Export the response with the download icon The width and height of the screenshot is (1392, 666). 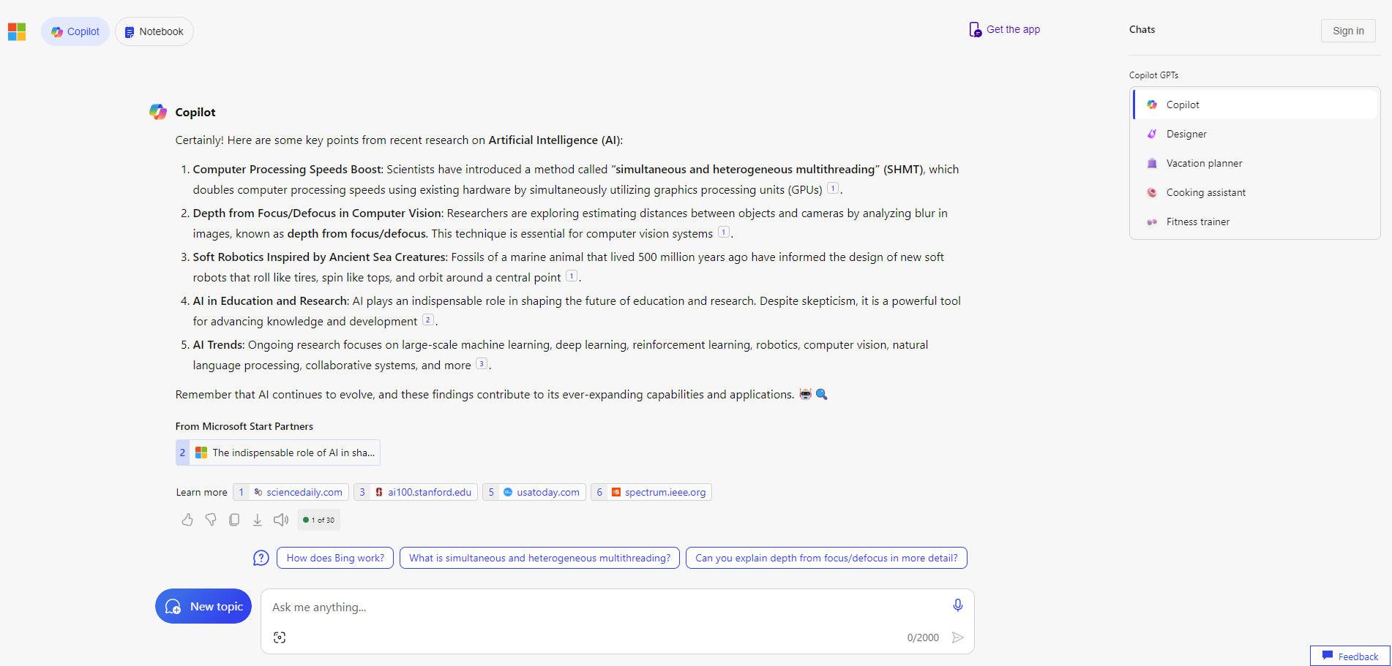tap(257, 519)
